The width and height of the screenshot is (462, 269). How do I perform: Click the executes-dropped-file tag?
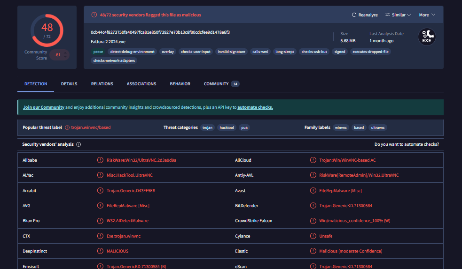click(370, 52)
